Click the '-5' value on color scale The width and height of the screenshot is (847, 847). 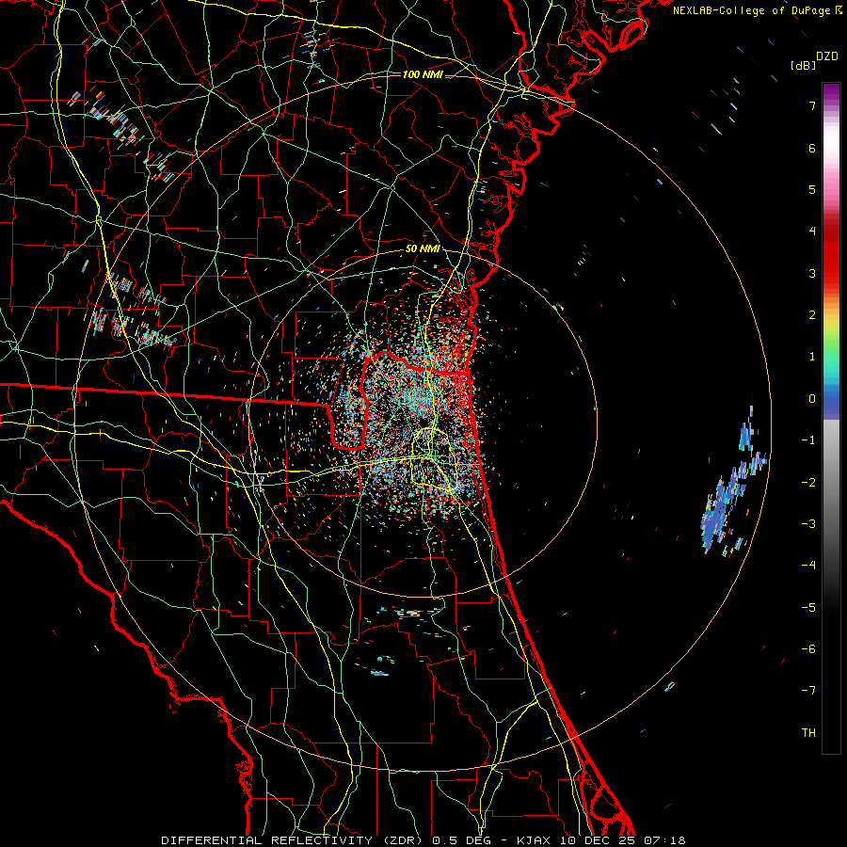point(808,608)
